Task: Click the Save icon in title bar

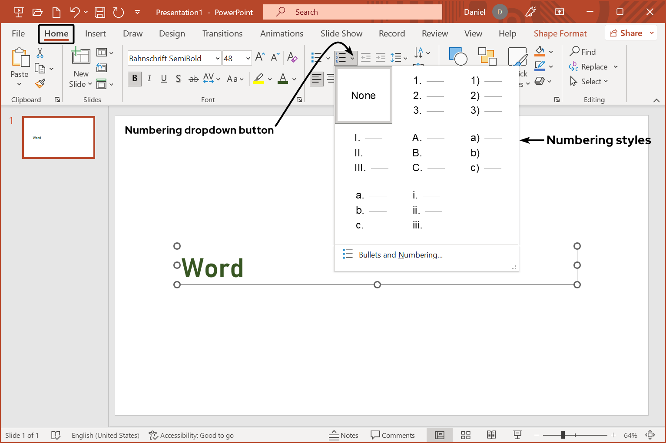Action: tap(100, 12)
